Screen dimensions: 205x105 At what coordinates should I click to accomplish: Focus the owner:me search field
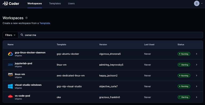click(x=111, y=35)
